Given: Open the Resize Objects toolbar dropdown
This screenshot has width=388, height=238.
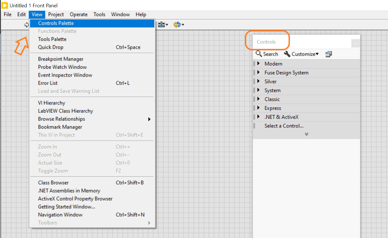Looking at the screenshot, I should click(163, 25).
